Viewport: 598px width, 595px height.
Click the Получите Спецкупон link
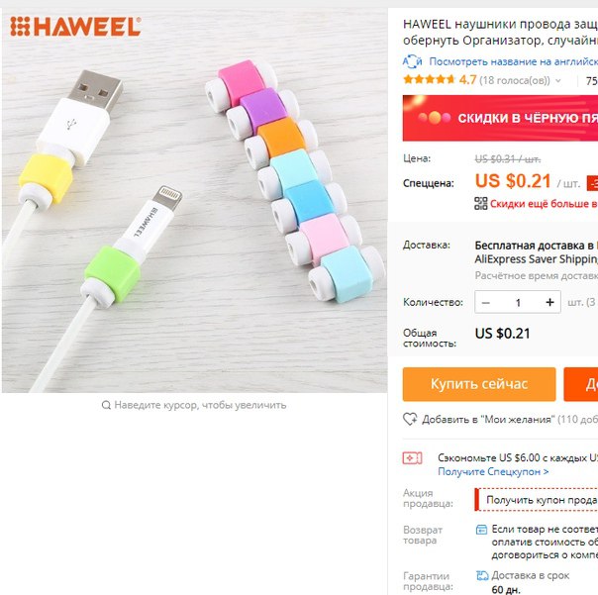pyautogui.click(x=493, y=471)
